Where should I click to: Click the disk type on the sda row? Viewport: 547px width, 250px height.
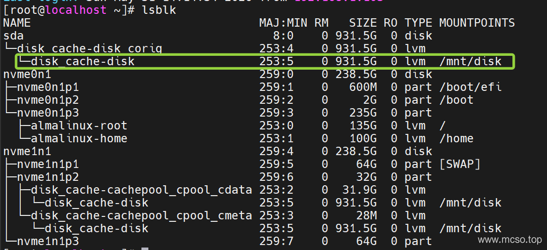click(418, 36)
